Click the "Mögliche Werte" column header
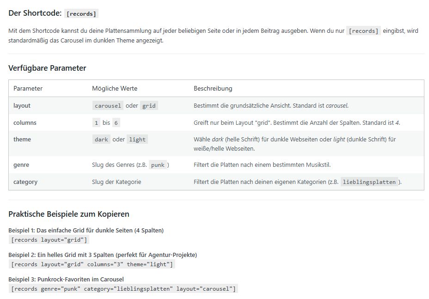Viewport: 429px width, 299px height. (x=115, y=88)
